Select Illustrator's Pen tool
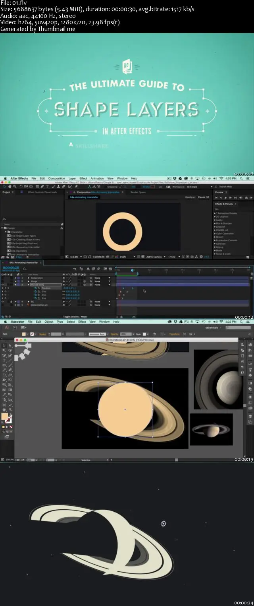Screen dimensions: 254x606 click(4, 355)
